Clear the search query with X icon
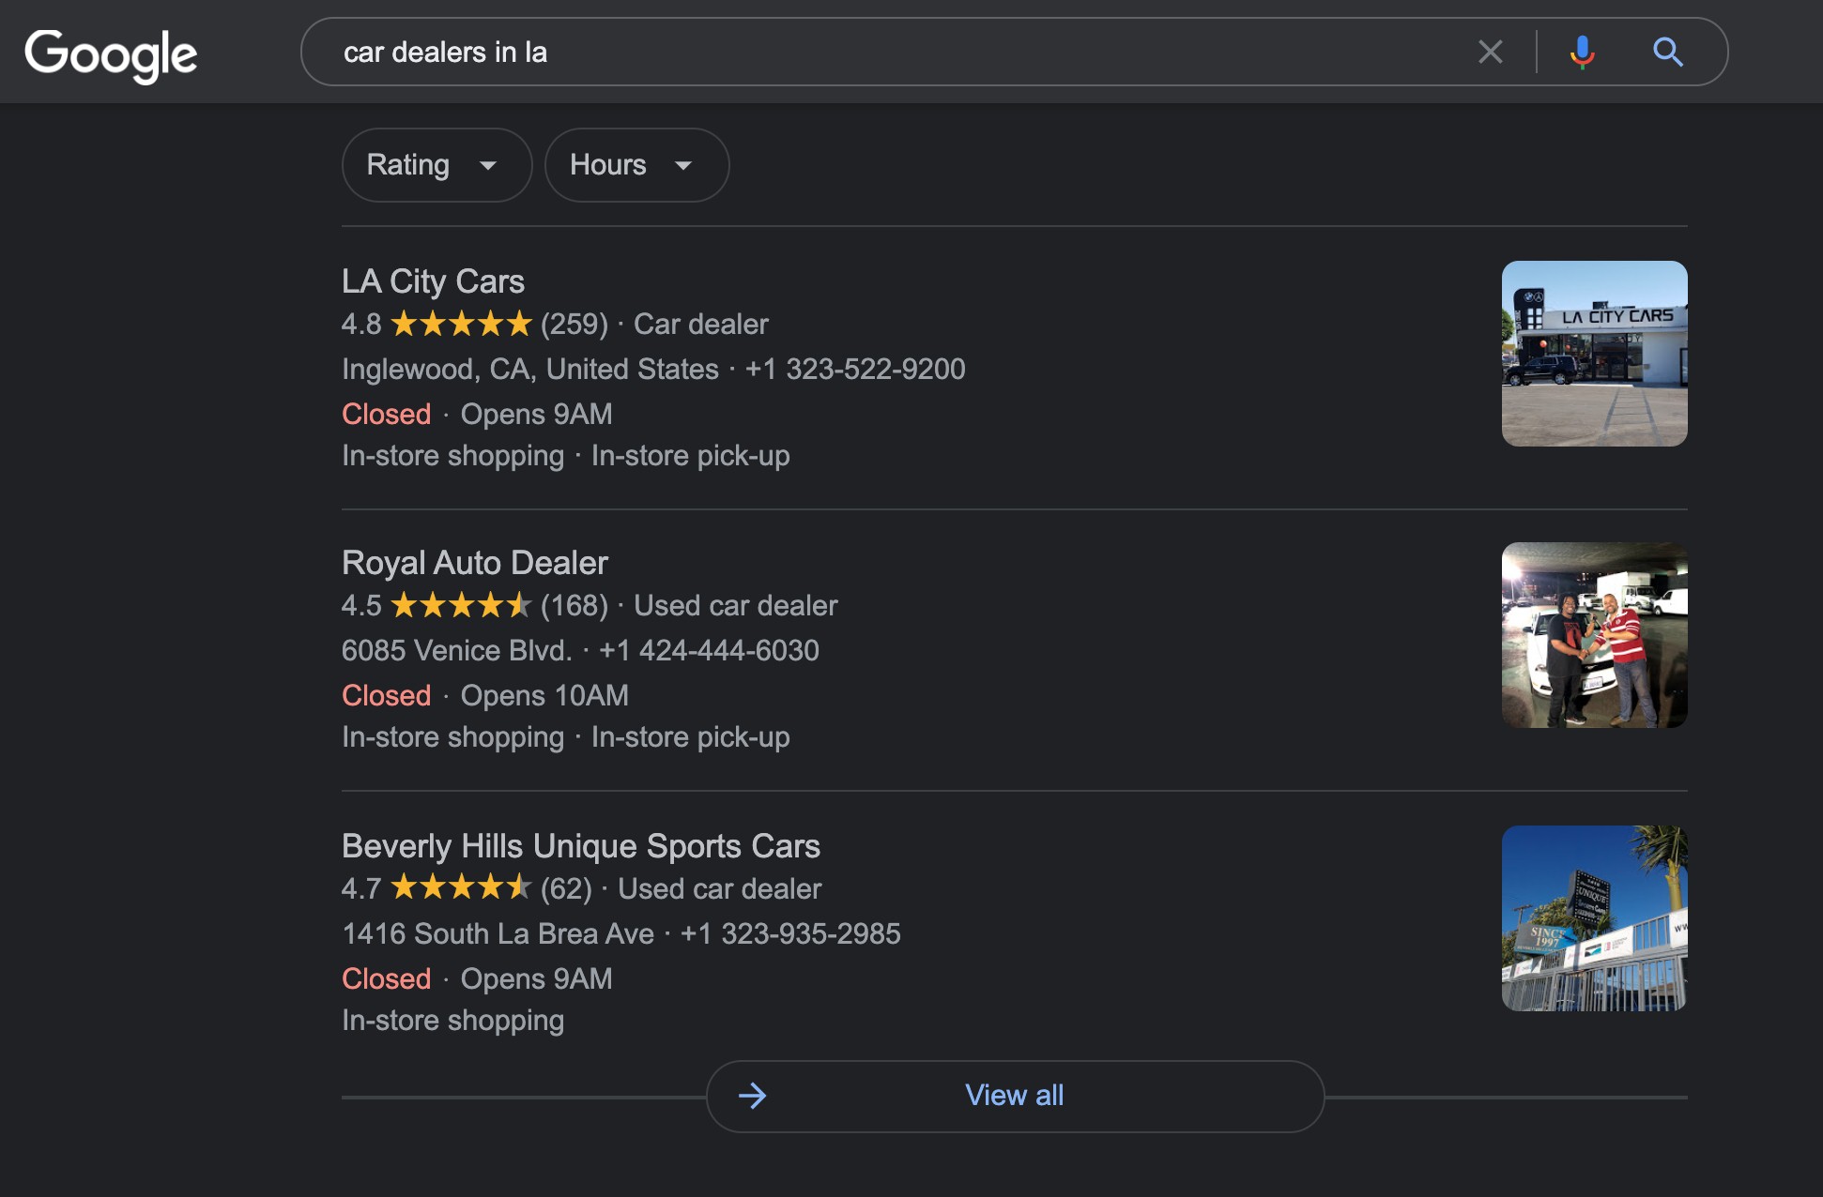 click(1491, 52)
